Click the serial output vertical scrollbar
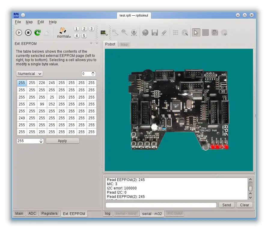The width and height of the screenshot is (268, 231). pos(250,188)
